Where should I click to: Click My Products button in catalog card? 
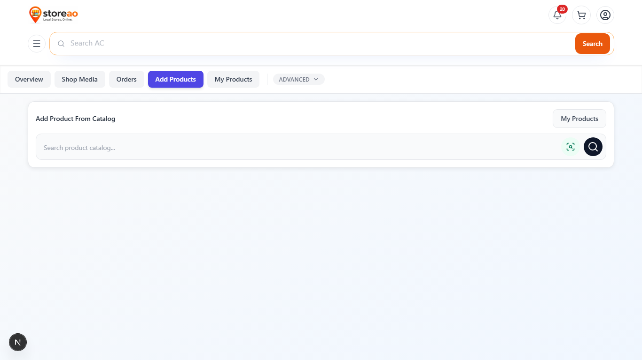coord(579,119)
